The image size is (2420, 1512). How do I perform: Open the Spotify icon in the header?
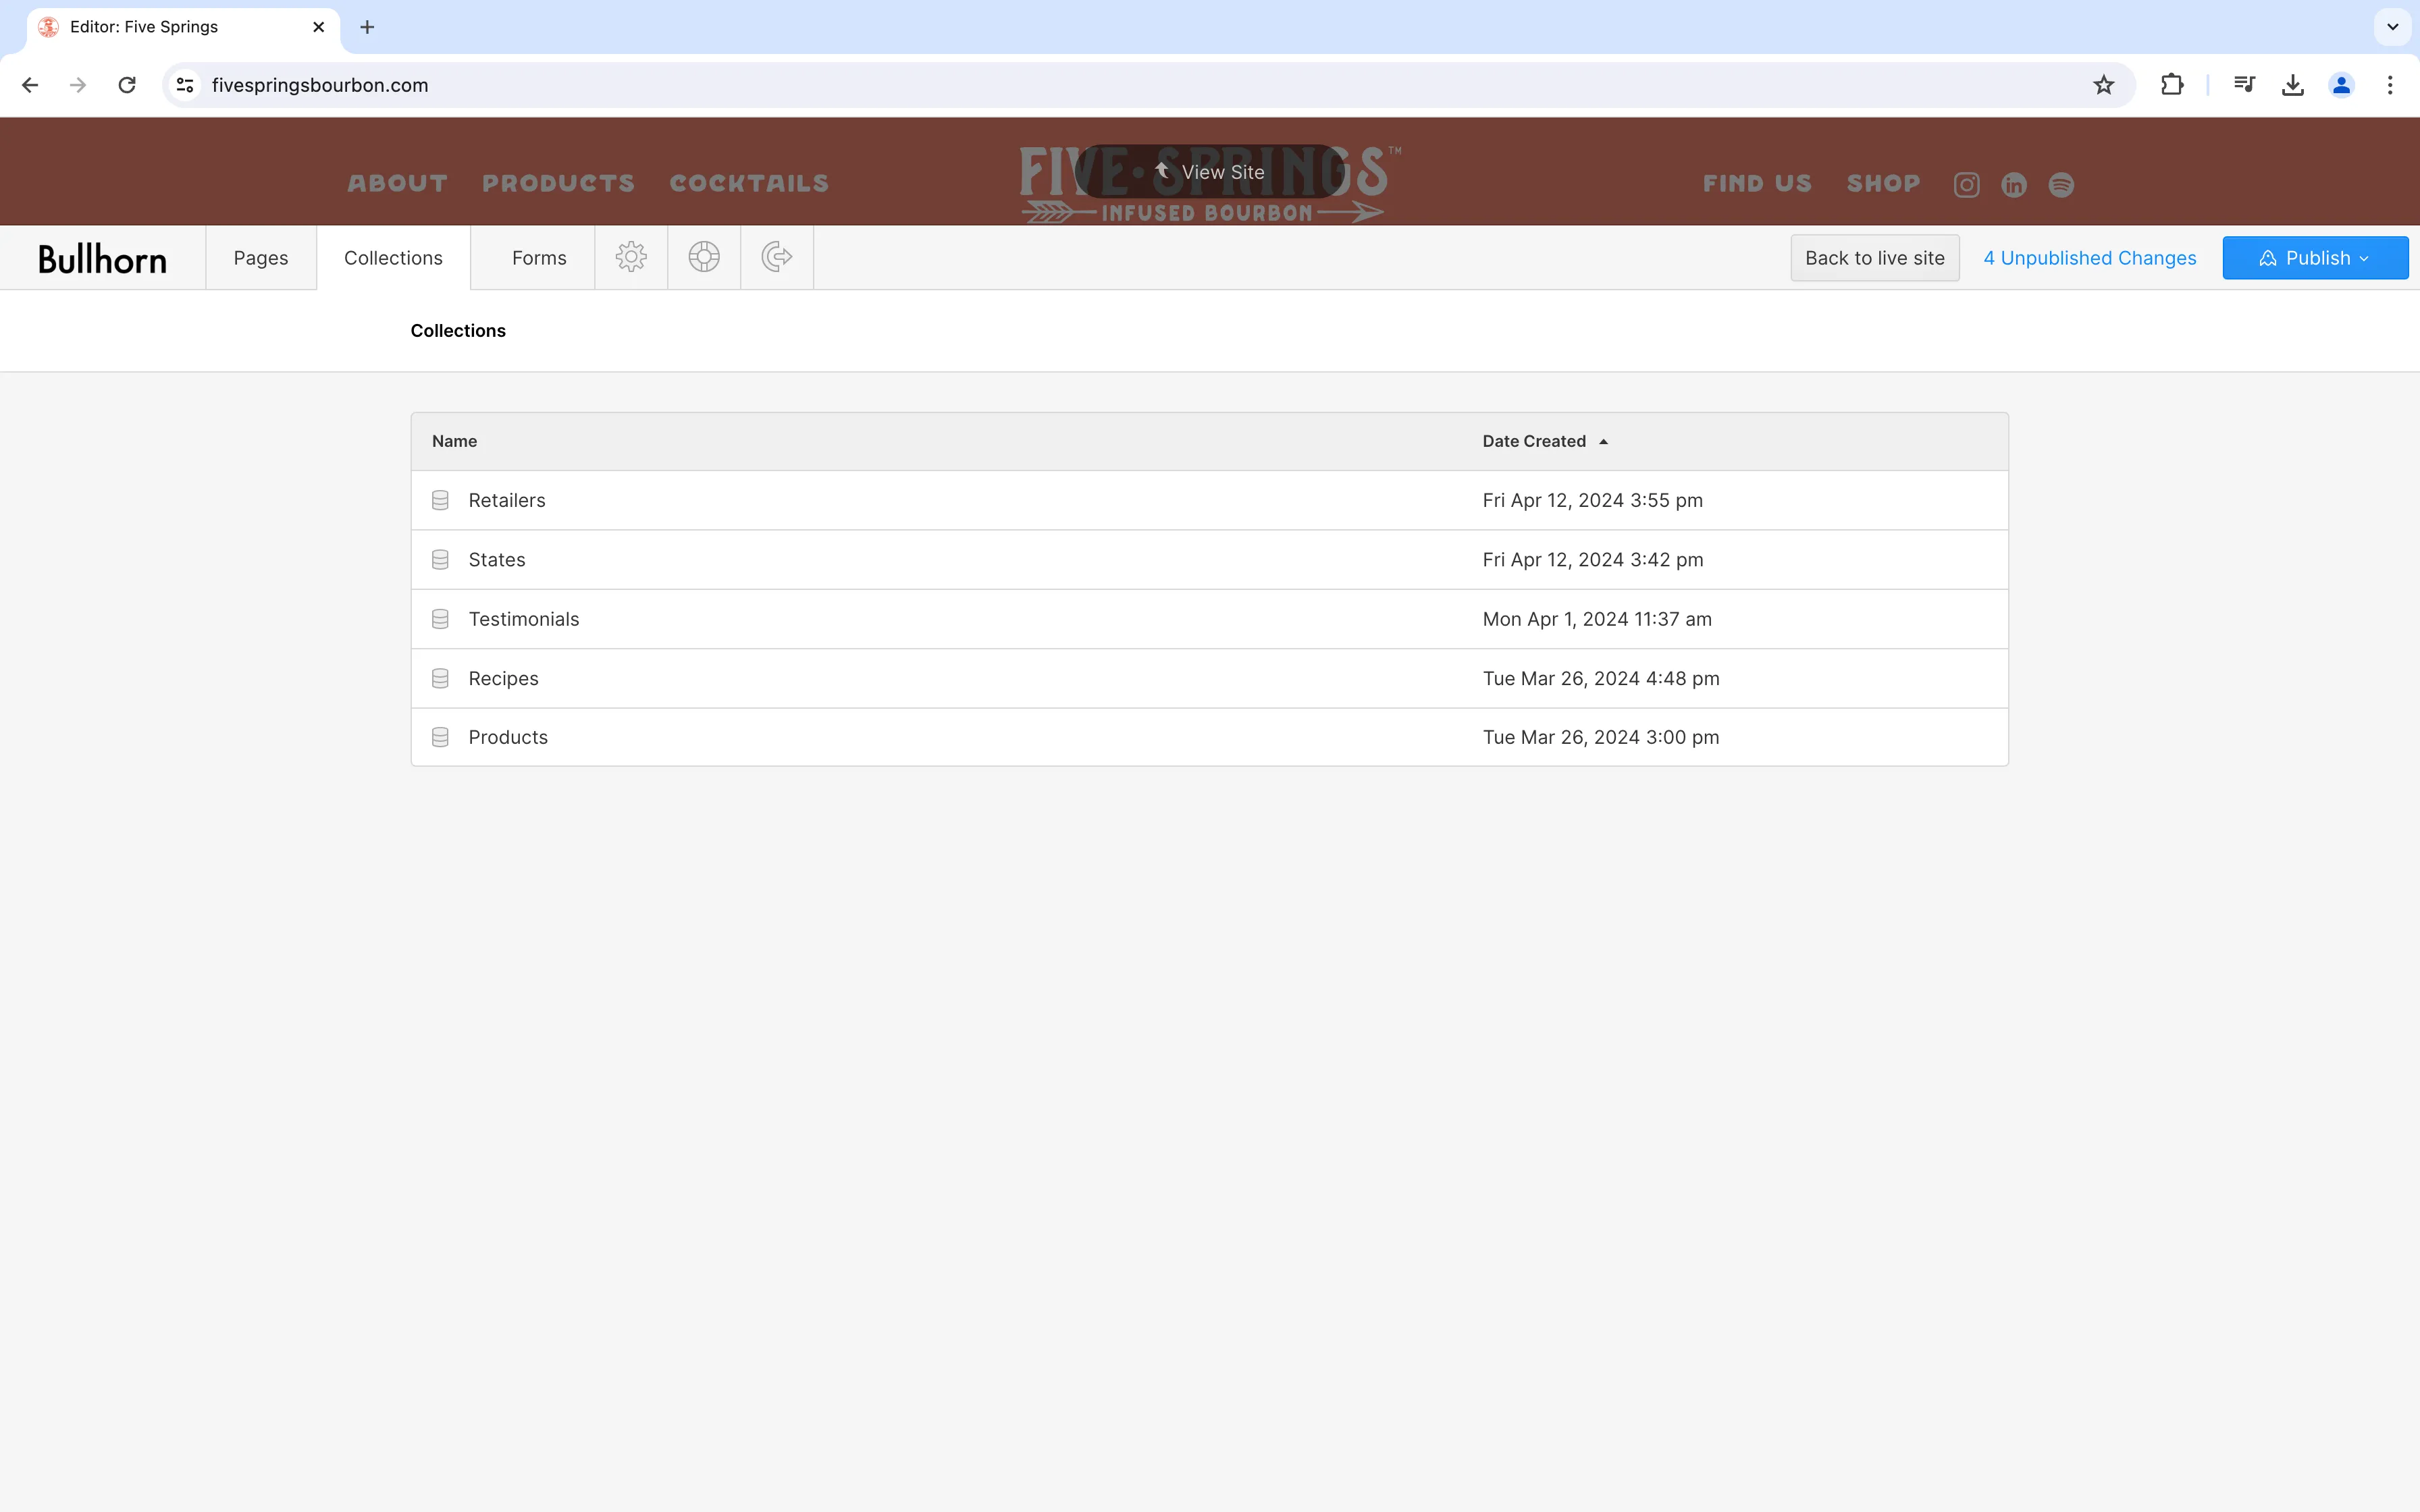pos(2061,184)
